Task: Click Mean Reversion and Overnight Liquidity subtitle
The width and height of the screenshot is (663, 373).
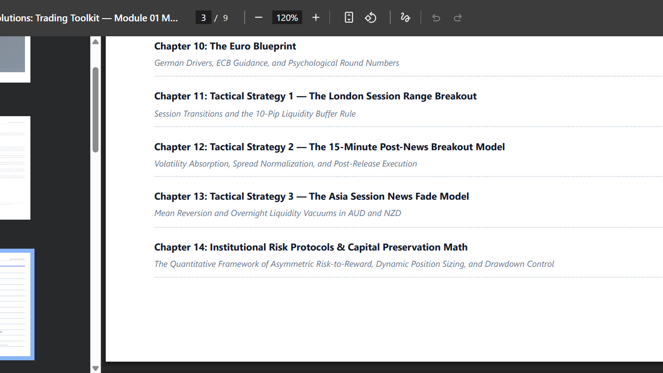Action: [x=278, y=213]
